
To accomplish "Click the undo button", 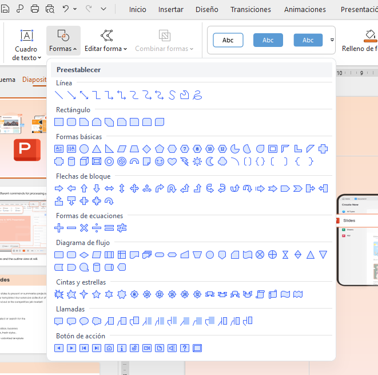I will 66,9.
